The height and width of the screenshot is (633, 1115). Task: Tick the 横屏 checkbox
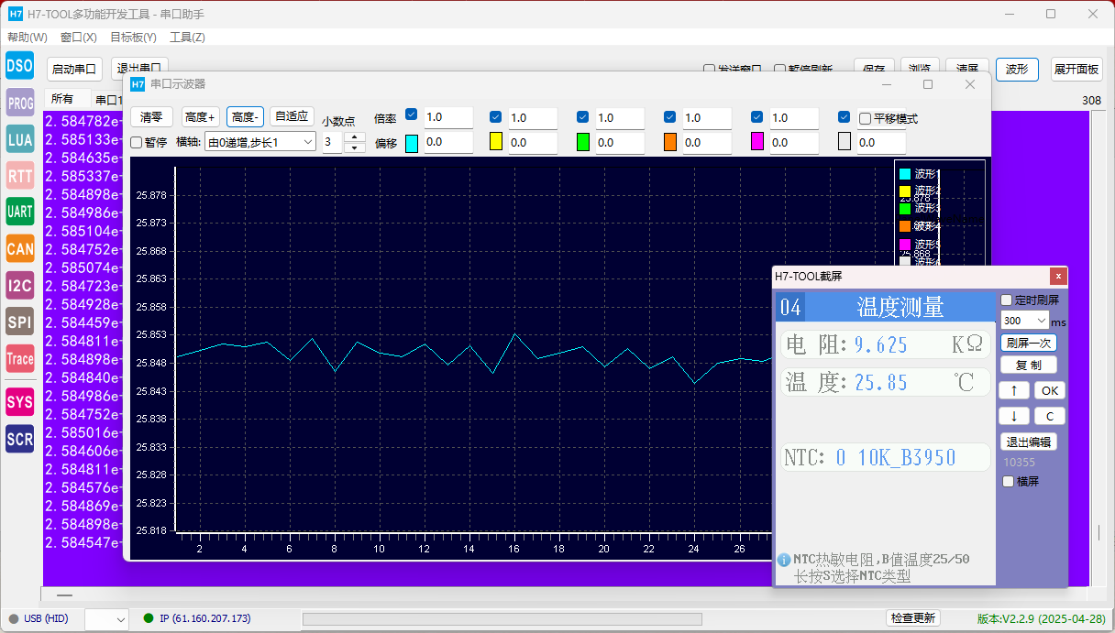1008,481
